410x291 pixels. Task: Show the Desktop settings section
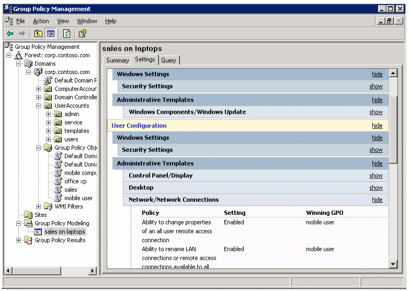[375, 188]
